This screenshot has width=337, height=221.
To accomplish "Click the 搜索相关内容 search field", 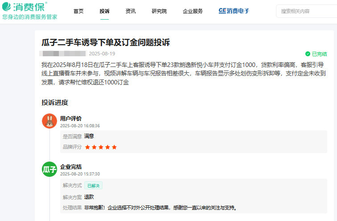I will click(x=307, y=11).
